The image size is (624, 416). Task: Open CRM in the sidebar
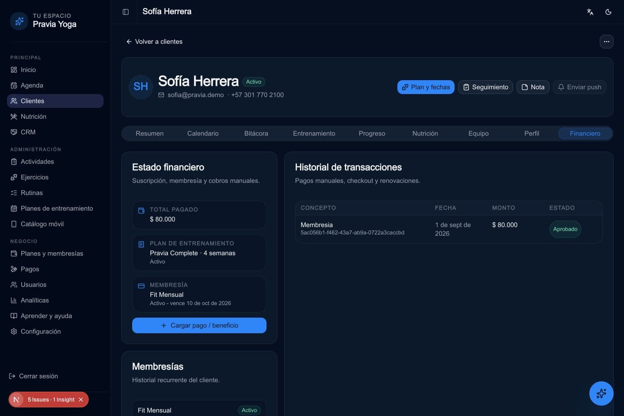(55, 132)
